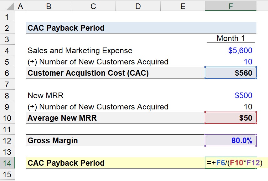This screenshot has width=268, height=181.
Task: Select the Number of New Customers Acquired label in row 5
Action: [98, 62]
